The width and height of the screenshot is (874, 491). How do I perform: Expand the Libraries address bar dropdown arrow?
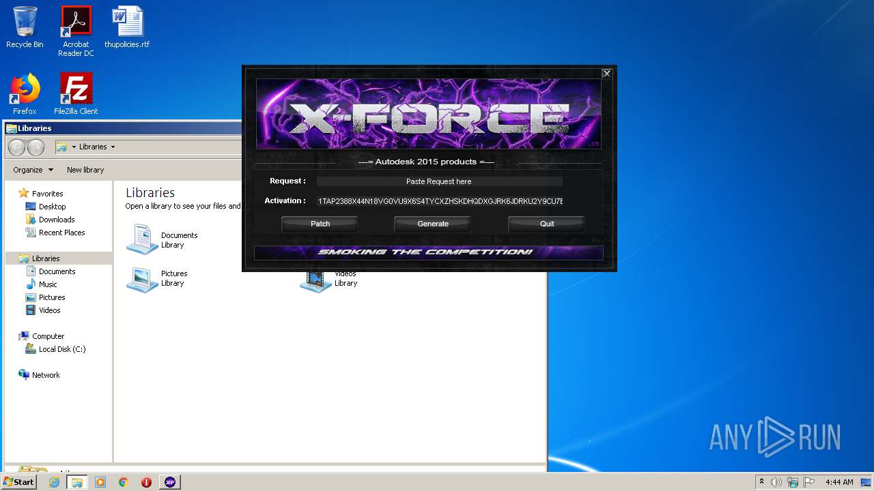tap(113, 147)
